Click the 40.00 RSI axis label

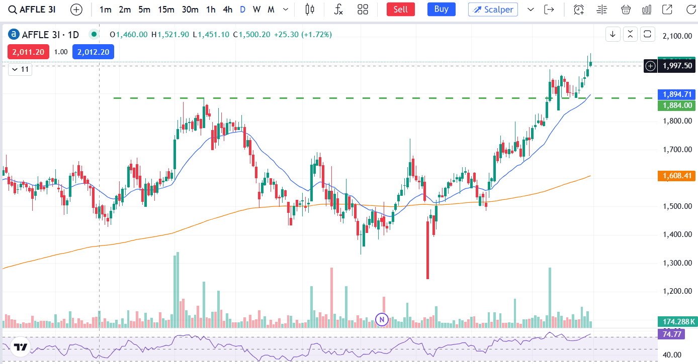point(672,354)
